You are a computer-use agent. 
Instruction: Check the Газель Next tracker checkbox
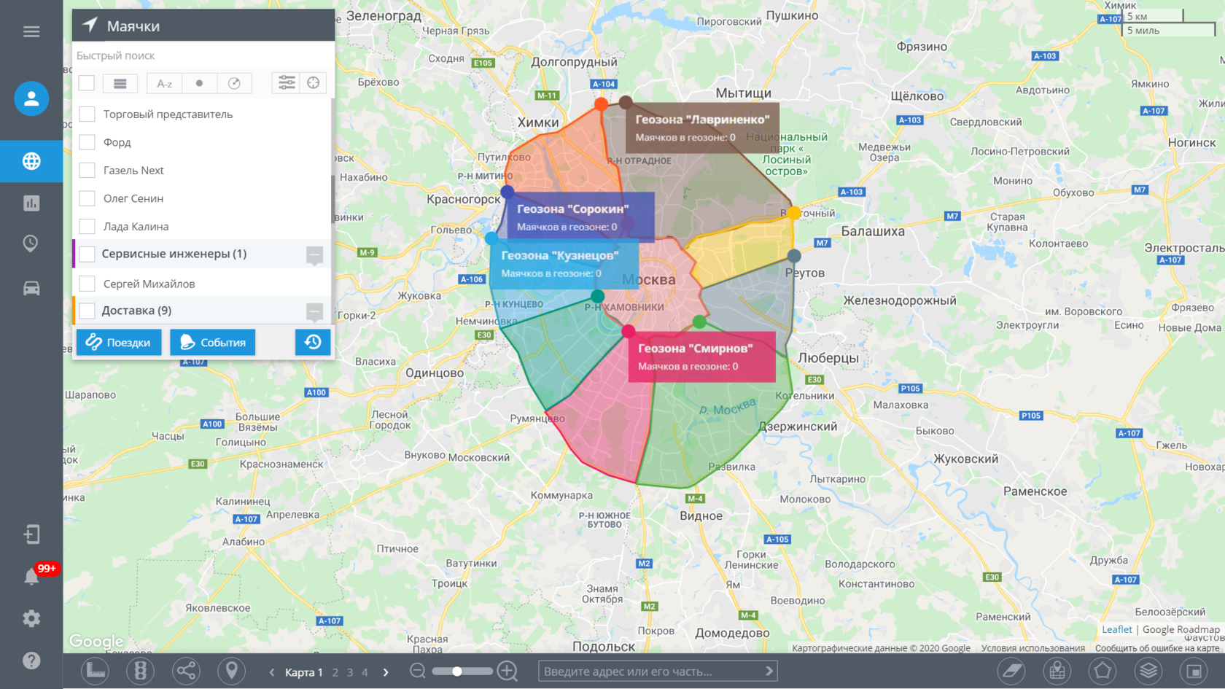click(x=87, y=171)
